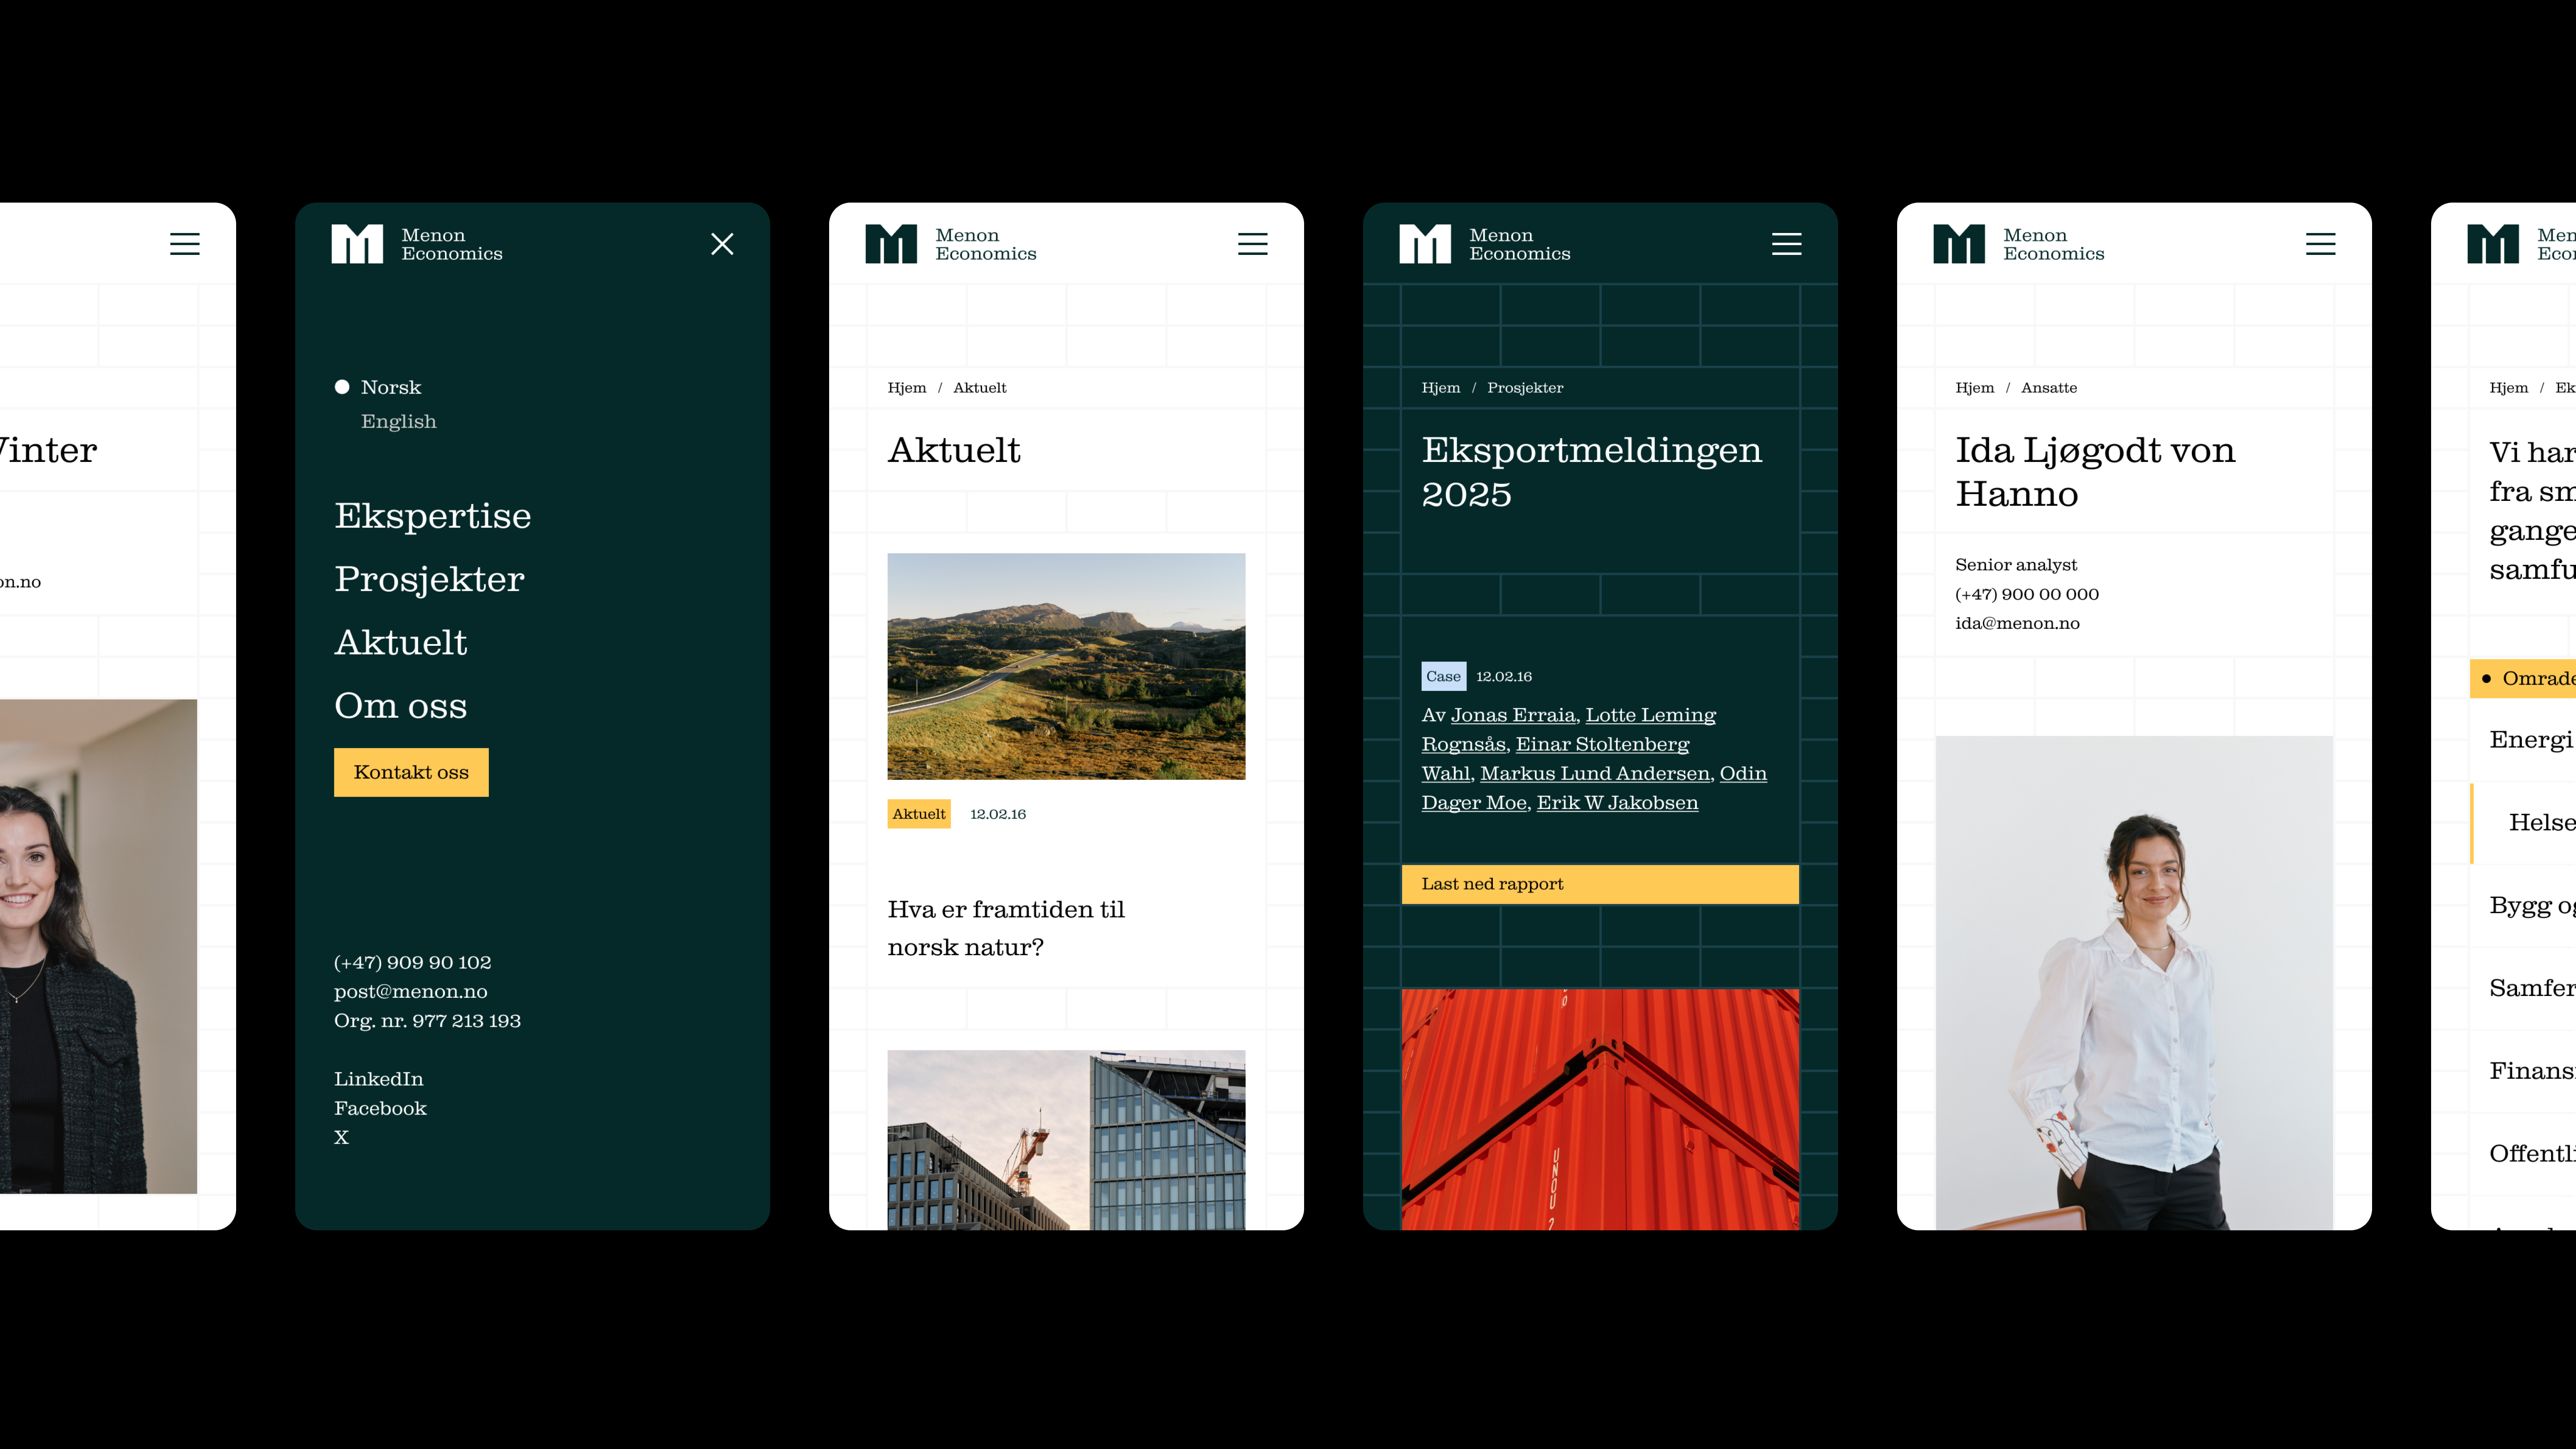
Task: Click the Menon M logo on the Eksportmeldingen screen
Action: point(1425,244)
